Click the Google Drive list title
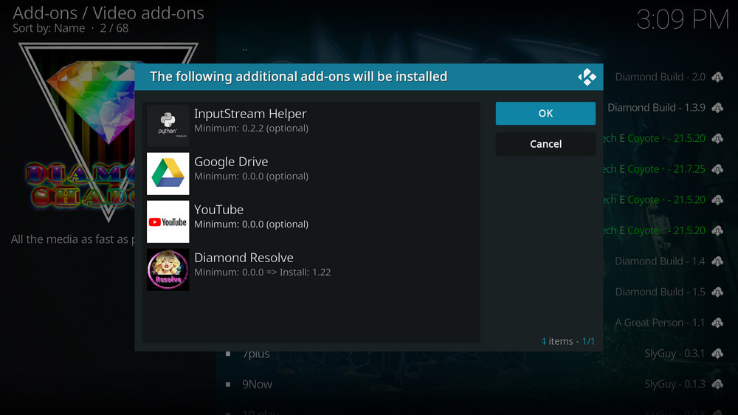Viewport: 738px width, 415px height. pyautogui.click(x=231, y=162)
